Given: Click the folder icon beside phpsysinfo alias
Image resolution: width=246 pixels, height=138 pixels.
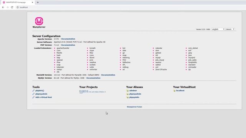Looking at the screenshot, I should point(127,97).
